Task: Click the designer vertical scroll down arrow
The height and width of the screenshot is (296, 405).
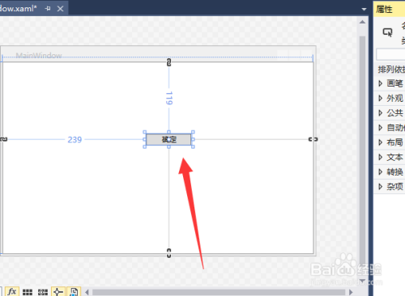Action: (x=362, y=281)
